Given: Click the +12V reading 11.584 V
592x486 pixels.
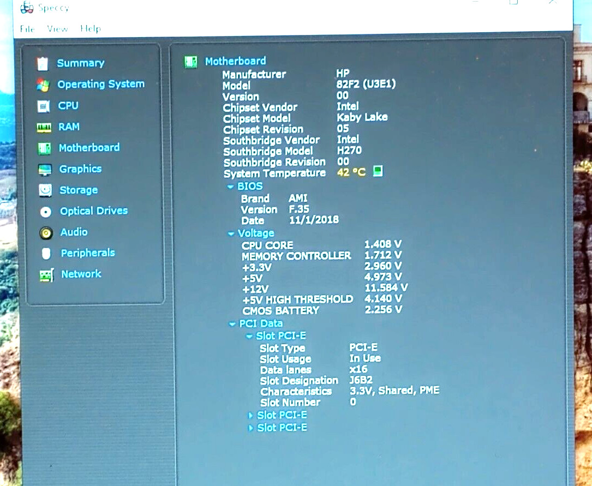Looking at the screenshot, I should tap(386, 288).
